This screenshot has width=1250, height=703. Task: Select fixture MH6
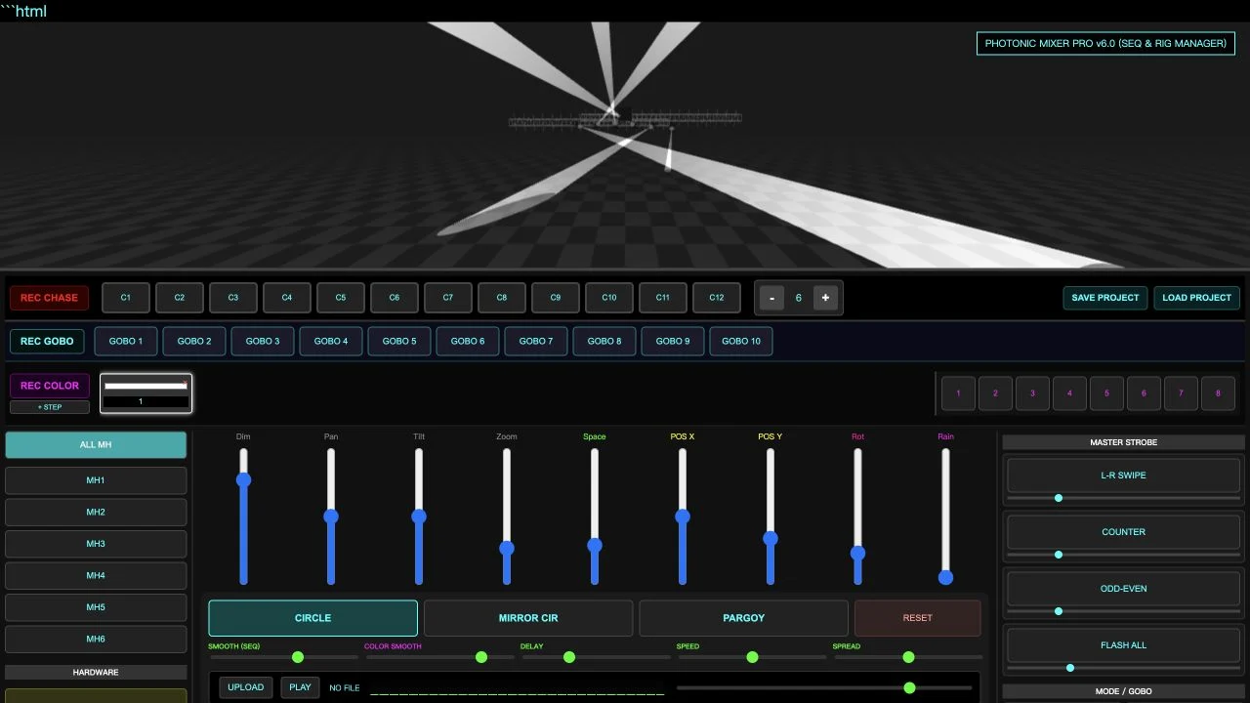point(96,640)
